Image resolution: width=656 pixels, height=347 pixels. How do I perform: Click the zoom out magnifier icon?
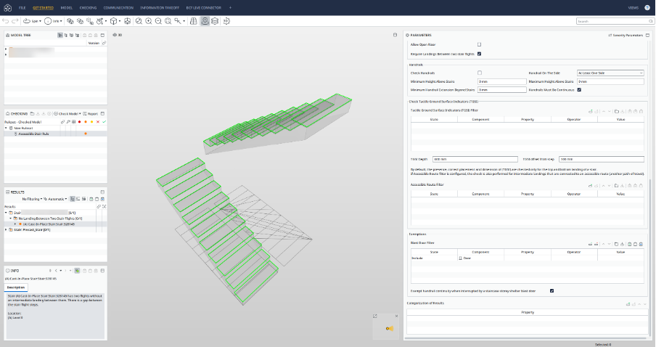point(158,22)
